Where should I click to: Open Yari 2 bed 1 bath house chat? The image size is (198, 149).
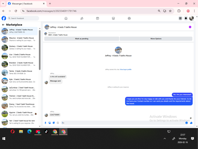[x=19, y=122]
